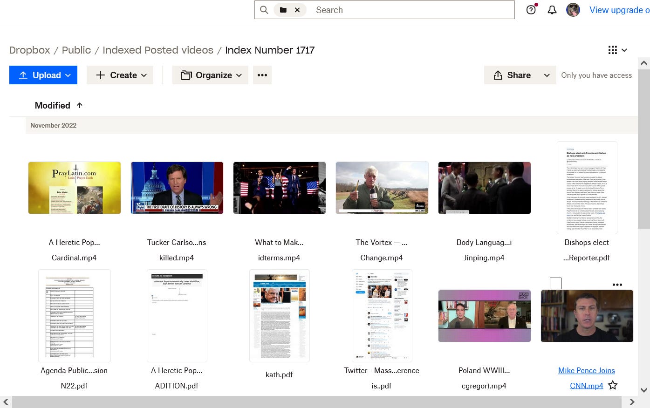
Task: Click the Tucker Carlso...ns killed.mp4 filename
Action: point(177,250)
